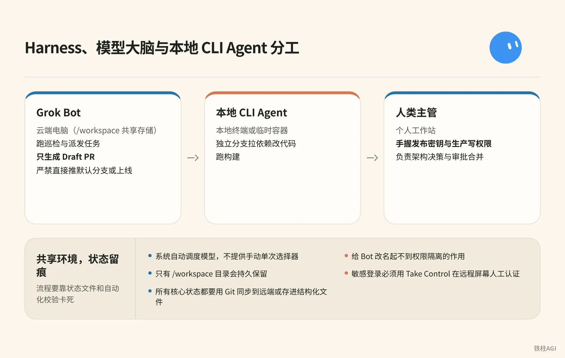565x358 pixels.
Task: Select the "共享环境，状态留痕" heading
Action: tap(78, 266)
